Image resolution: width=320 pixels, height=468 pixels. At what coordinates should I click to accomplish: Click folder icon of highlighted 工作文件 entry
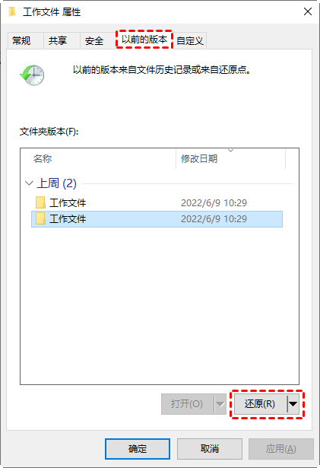pos(40,218)
